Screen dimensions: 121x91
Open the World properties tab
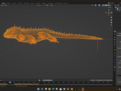coord(115,47)
